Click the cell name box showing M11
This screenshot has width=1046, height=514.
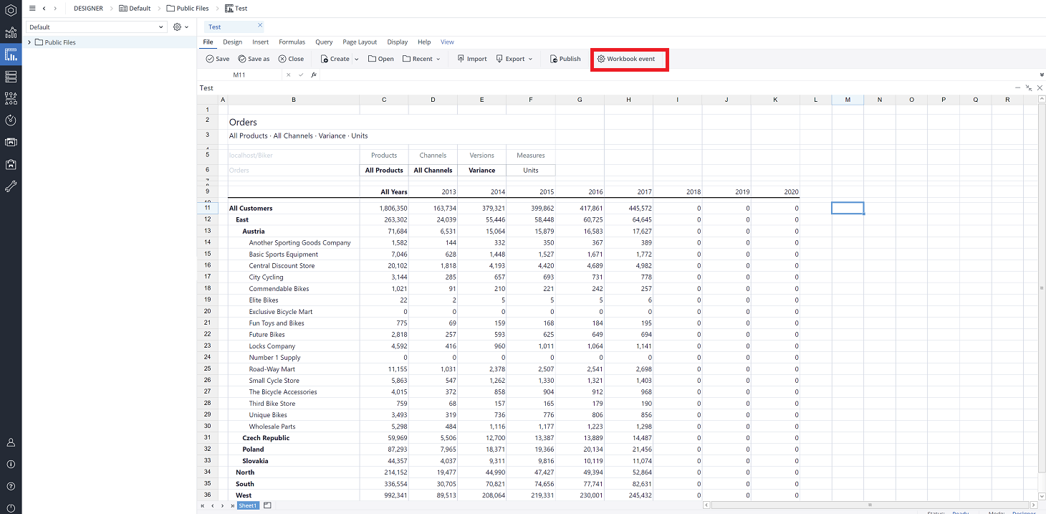click(x=239, y=75)
